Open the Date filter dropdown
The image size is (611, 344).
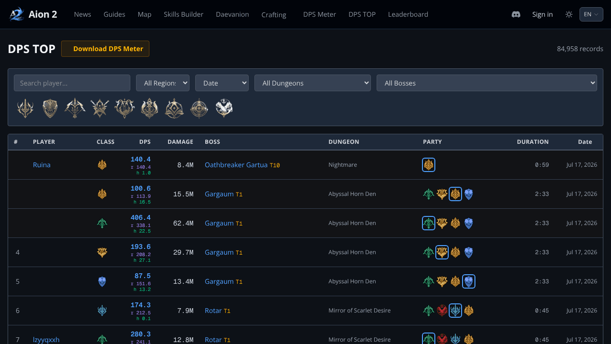pyautogui.click(x=222, y=83)
